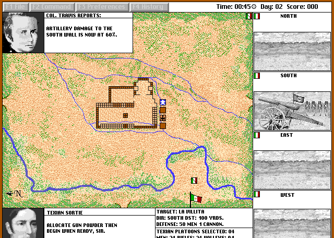
Task: Click the Texian Sortie officer portrait
Action: click(23, 223)
